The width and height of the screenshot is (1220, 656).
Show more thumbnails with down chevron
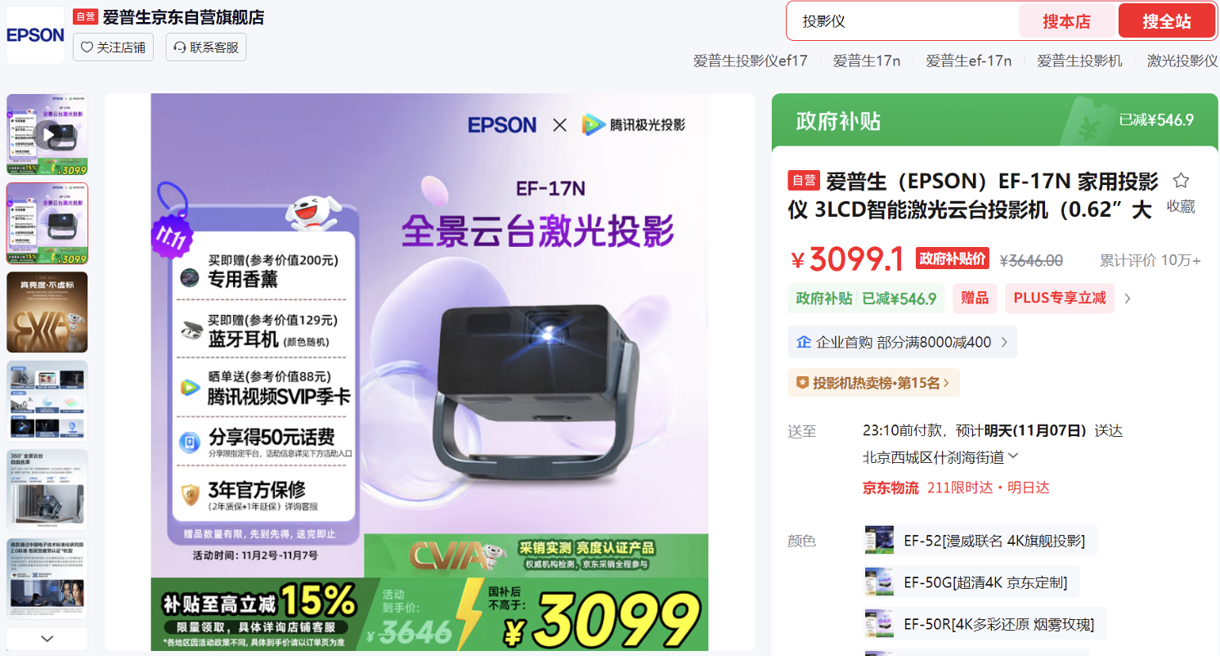(x=47, y=638)
